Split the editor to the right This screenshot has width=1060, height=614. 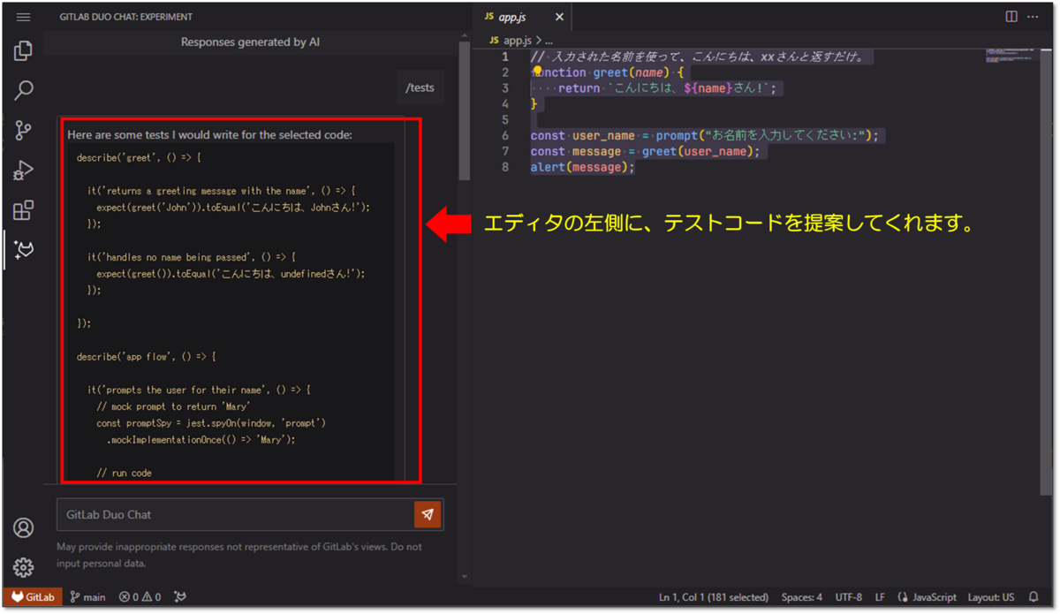1011,17
